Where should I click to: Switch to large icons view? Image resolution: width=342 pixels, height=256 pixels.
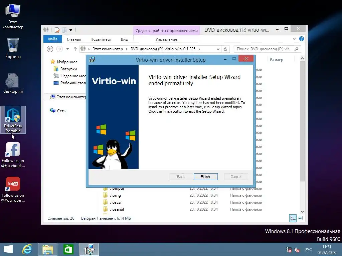tap(300, 218)
